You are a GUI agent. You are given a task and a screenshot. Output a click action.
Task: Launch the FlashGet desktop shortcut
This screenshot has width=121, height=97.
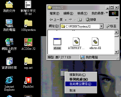(x=28, y=80)
